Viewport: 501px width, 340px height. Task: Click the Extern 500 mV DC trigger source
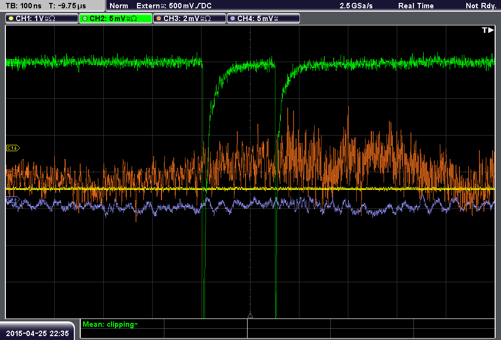pos(174,6)
